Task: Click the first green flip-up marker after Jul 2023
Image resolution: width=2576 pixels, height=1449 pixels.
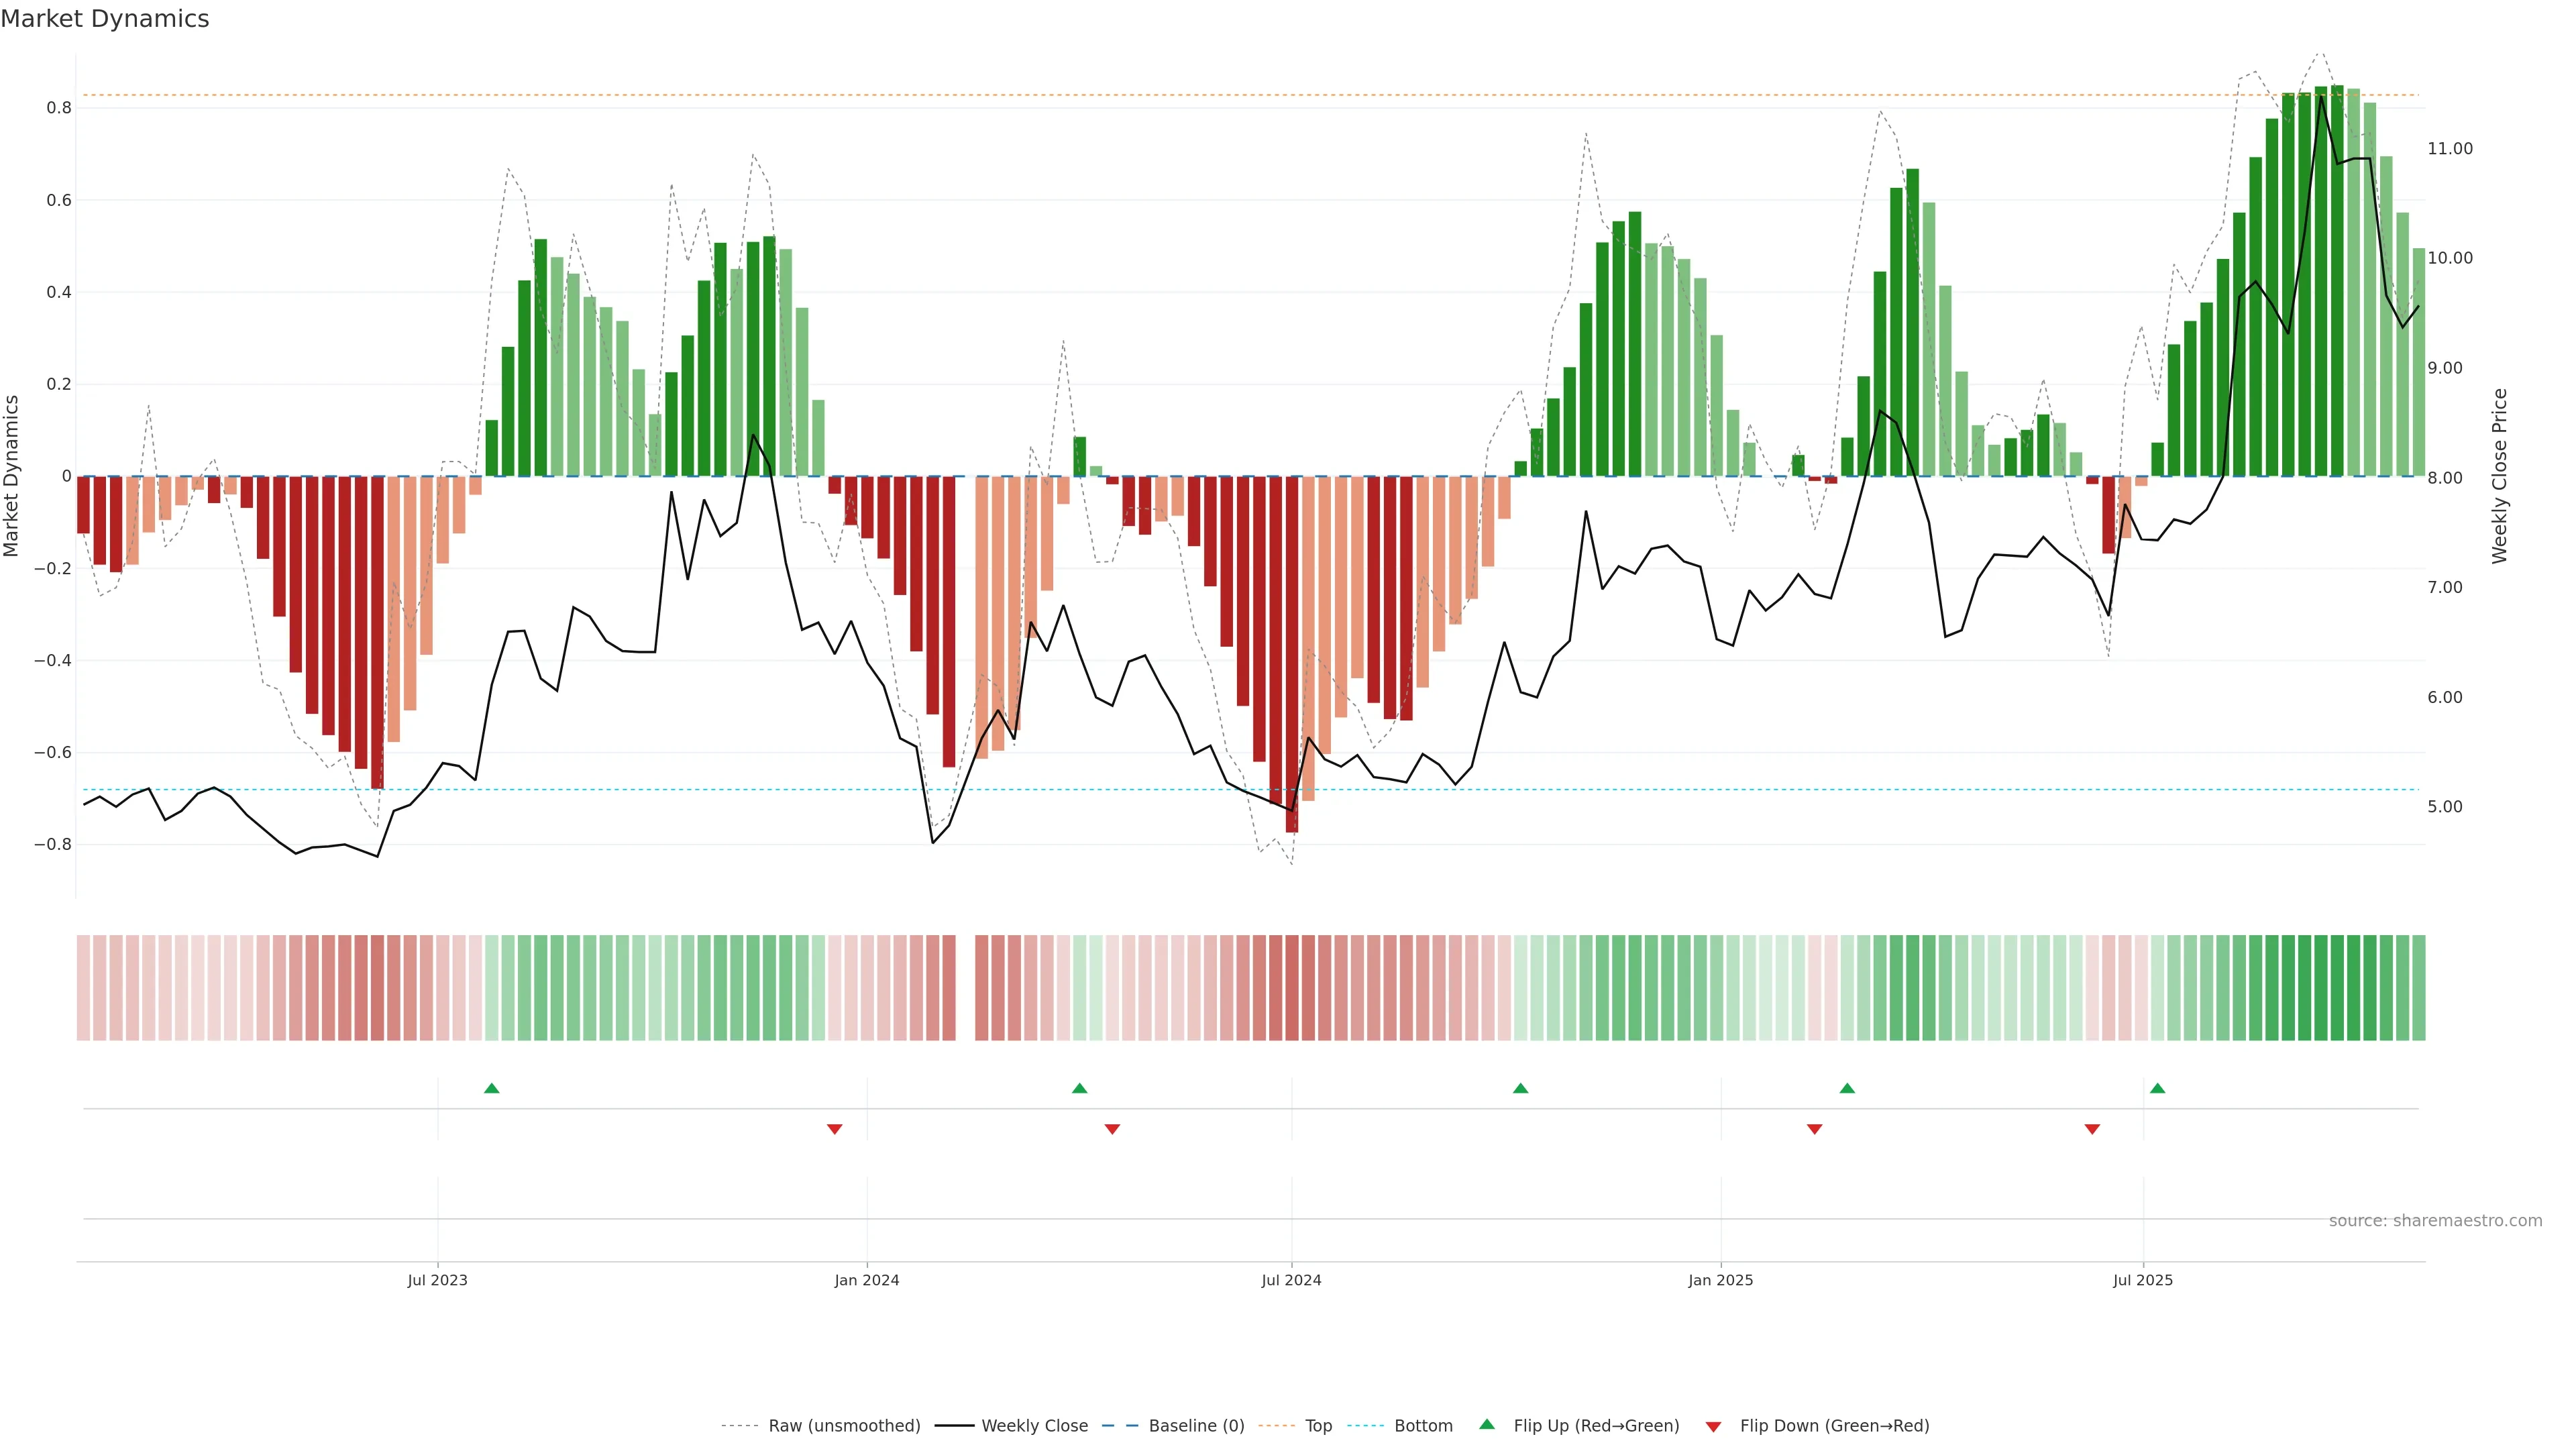Action: tap(491, 1088)
